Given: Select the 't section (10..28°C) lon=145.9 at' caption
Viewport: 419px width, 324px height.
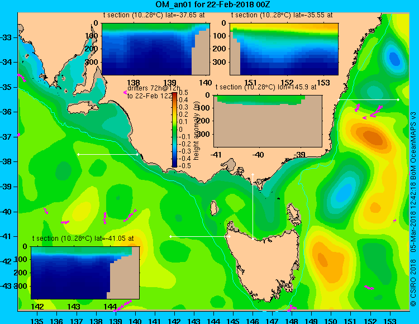Looking at the screenshot, I should (x=266, y=87).
